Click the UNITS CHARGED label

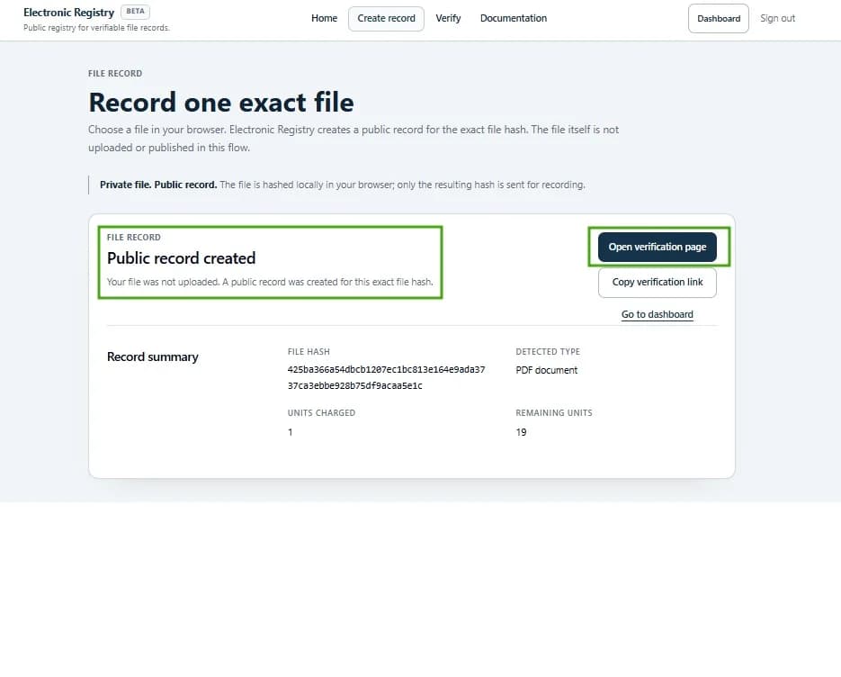pyautogui.click(x=321, y=413)
